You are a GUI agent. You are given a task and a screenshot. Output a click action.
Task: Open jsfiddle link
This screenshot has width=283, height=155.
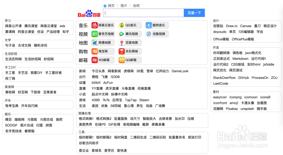coord(269,65)
